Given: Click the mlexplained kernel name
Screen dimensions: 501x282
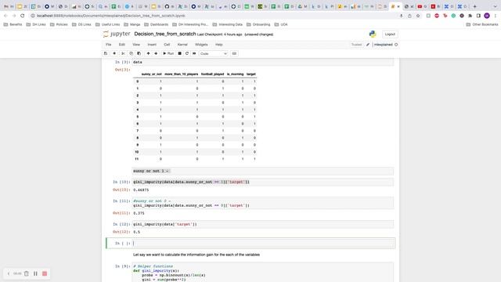Looking at the screenshot, I should tap(383, 45).
